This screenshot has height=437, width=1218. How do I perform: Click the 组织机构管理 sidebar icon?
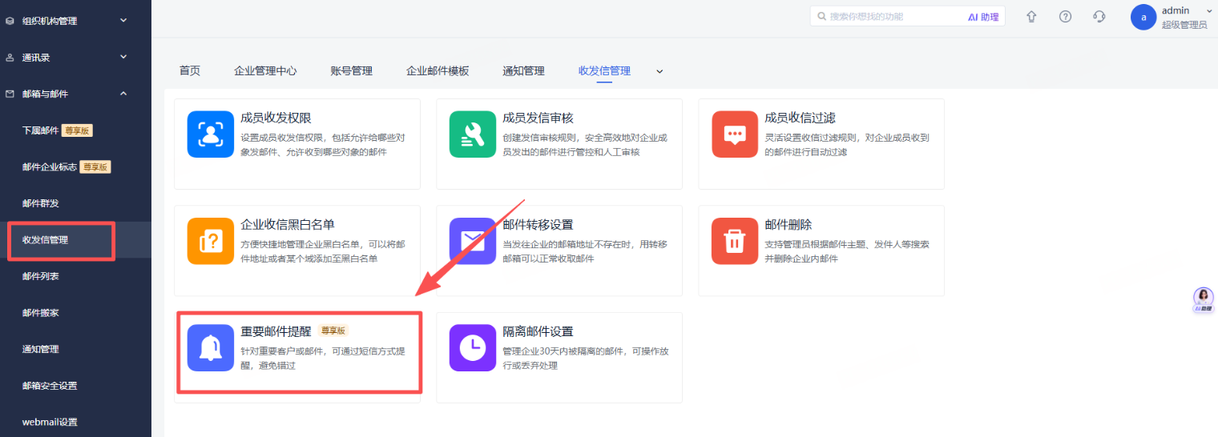tap(10, 21)
